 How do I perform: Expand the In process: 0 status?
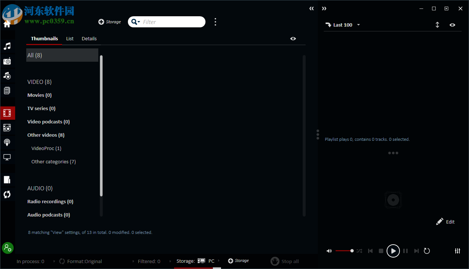[30, 261]
